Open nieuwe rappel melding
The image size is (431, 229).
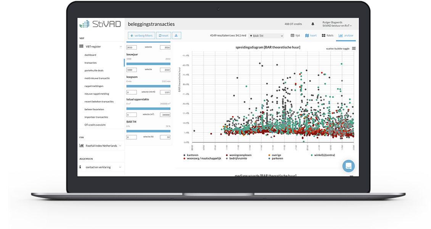click(x=97, y=94)
